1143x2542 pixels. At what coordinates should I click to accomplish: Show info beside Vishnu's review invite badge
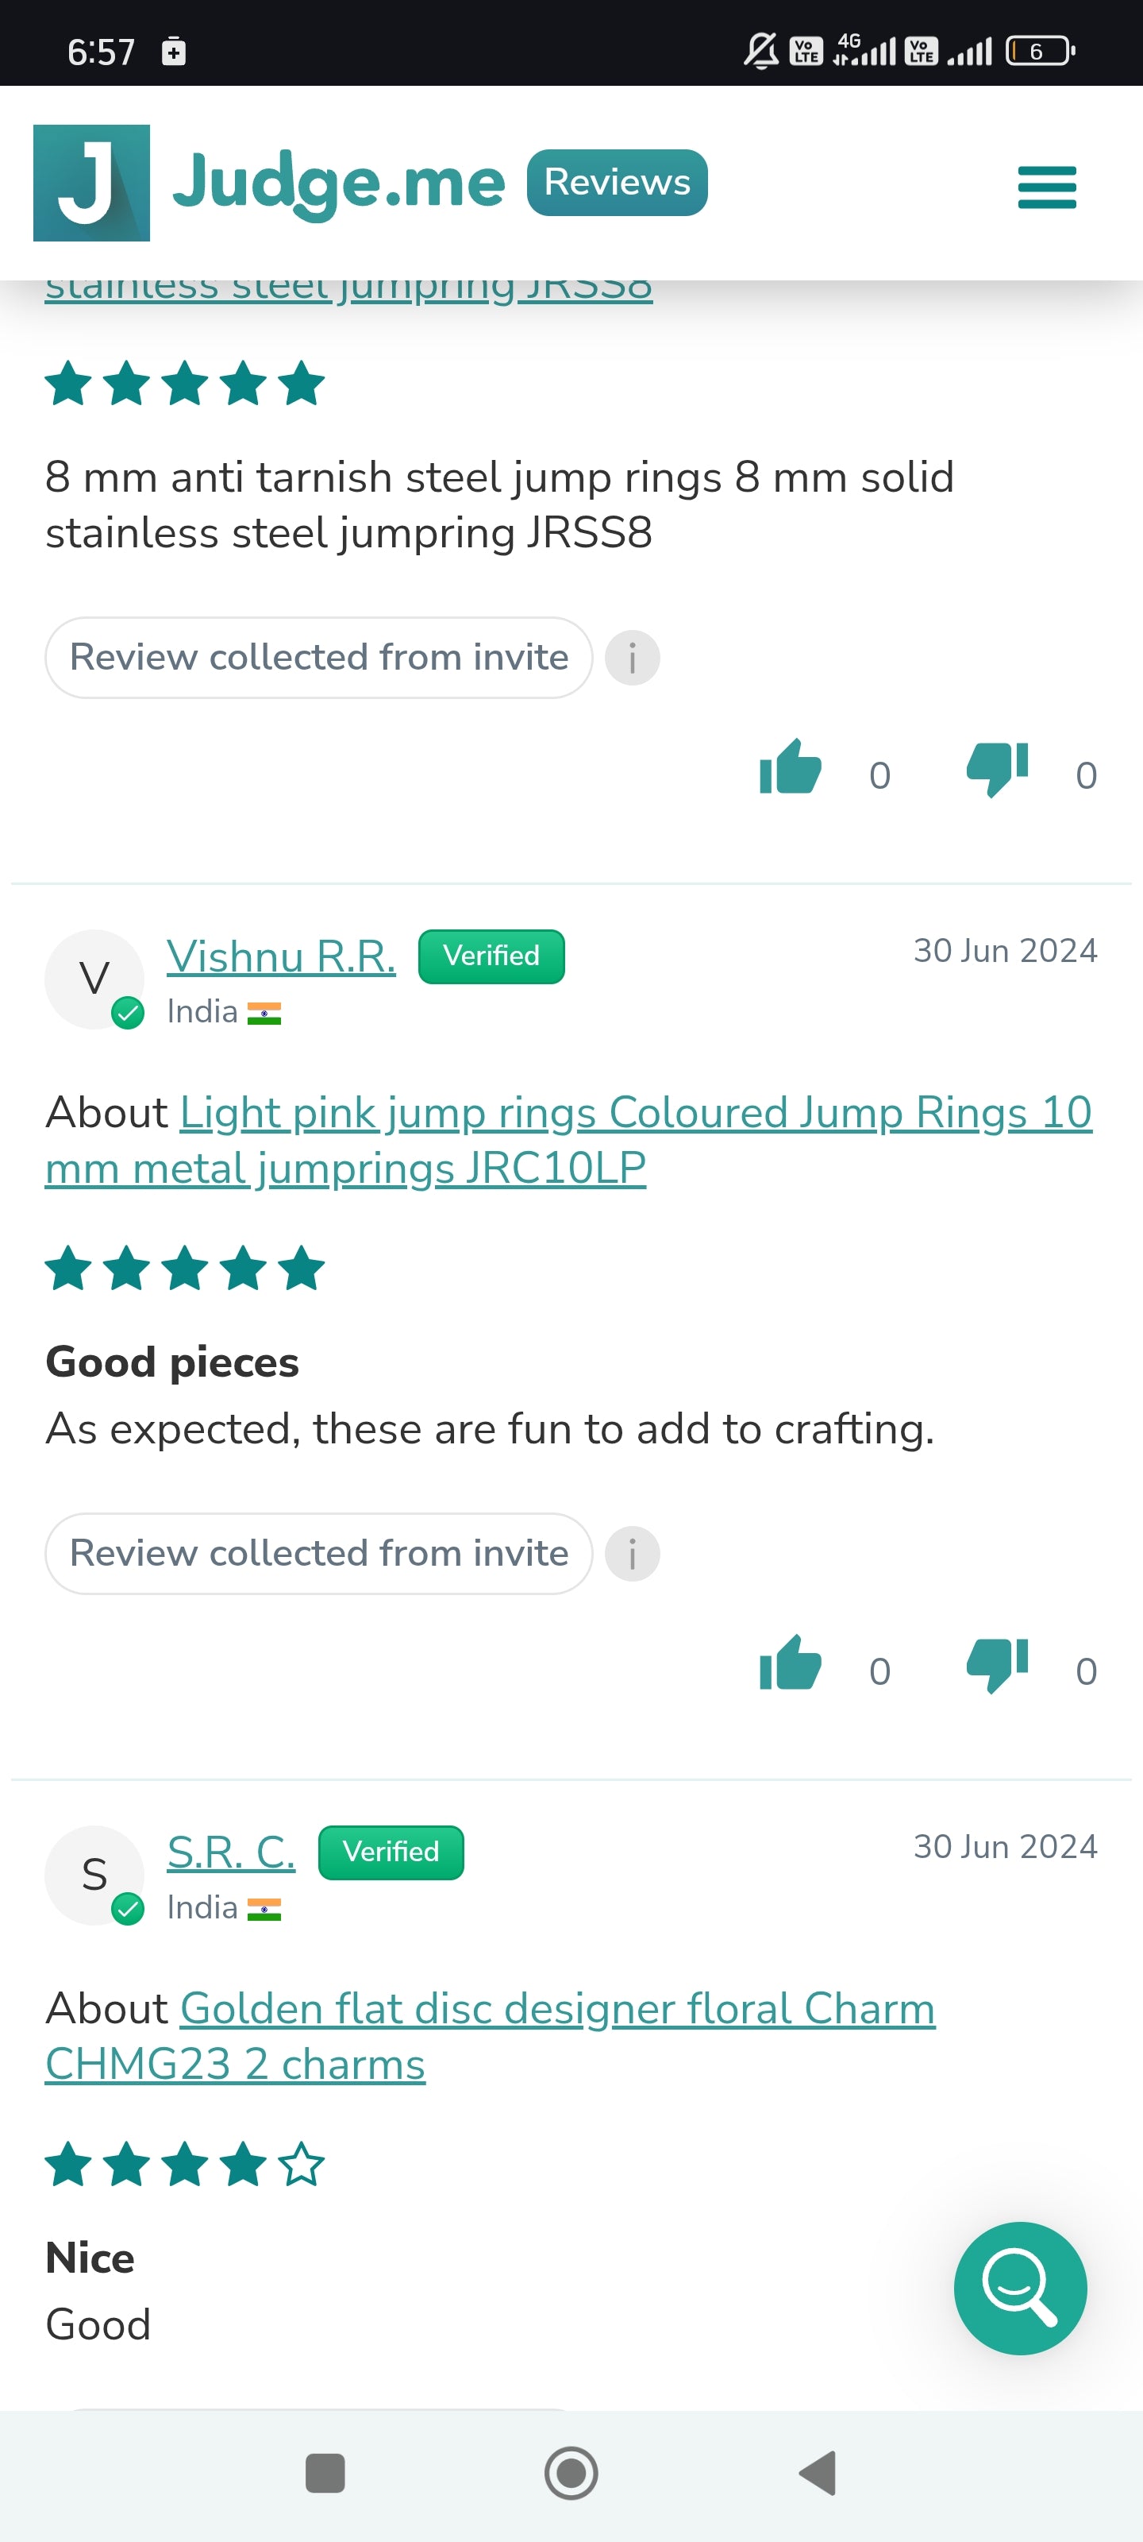pos(632,1553)
